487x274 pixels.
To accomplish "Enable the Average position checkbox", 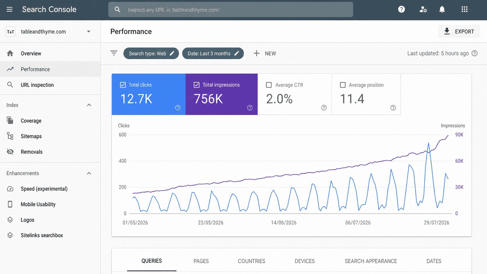I will tap(343, 85).
